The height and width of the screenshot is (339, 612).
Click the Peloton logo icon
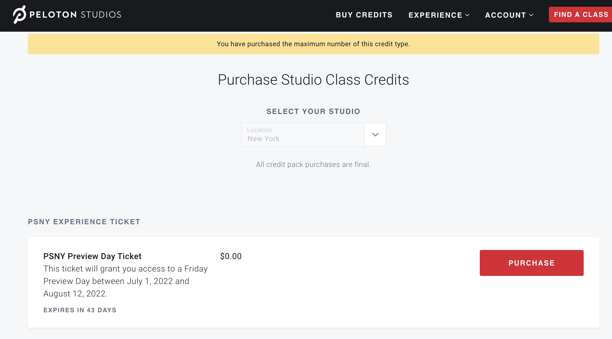19,15
